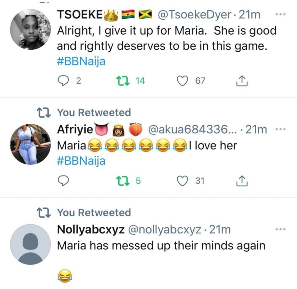This screenshot has height=289, width=297.
Task: Open Nollyabcxyz's default avatar profile
Action: [x=31, y=244]
